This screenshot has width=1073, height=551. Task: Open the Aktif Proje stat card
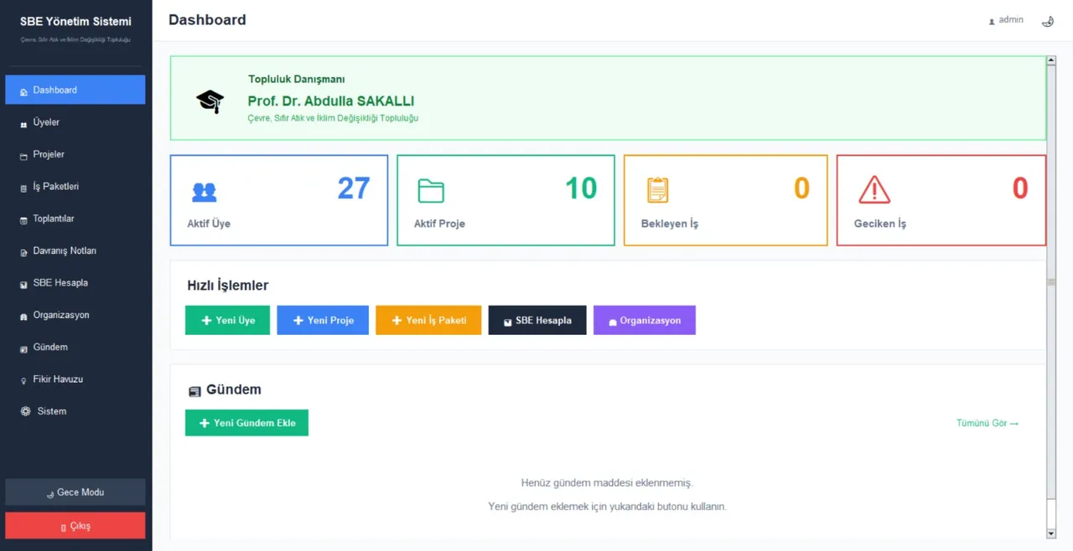click(505, 200)
